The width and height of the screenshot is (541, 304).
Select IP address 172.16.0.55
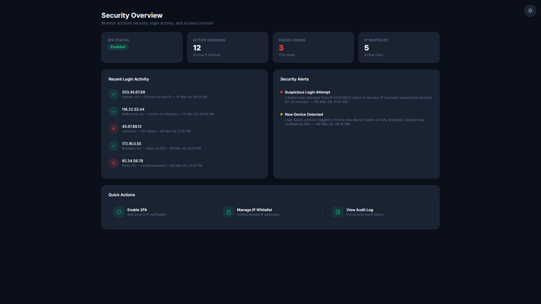coord(132,144)
